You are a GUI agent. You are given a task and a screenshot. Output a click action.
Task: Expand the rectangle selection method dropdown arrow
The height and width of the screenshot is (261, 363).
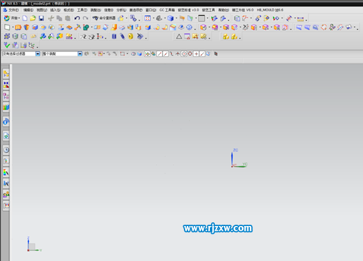(x=127, y=54)
